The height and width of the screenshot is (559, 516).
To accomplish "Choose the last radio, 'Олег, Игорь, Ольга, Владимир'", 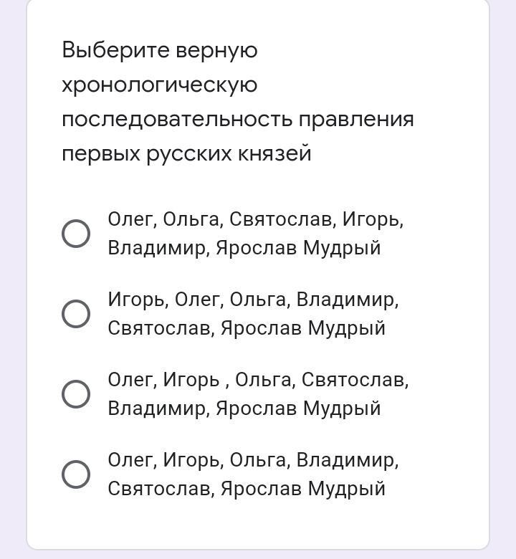I will click(76, 474).
